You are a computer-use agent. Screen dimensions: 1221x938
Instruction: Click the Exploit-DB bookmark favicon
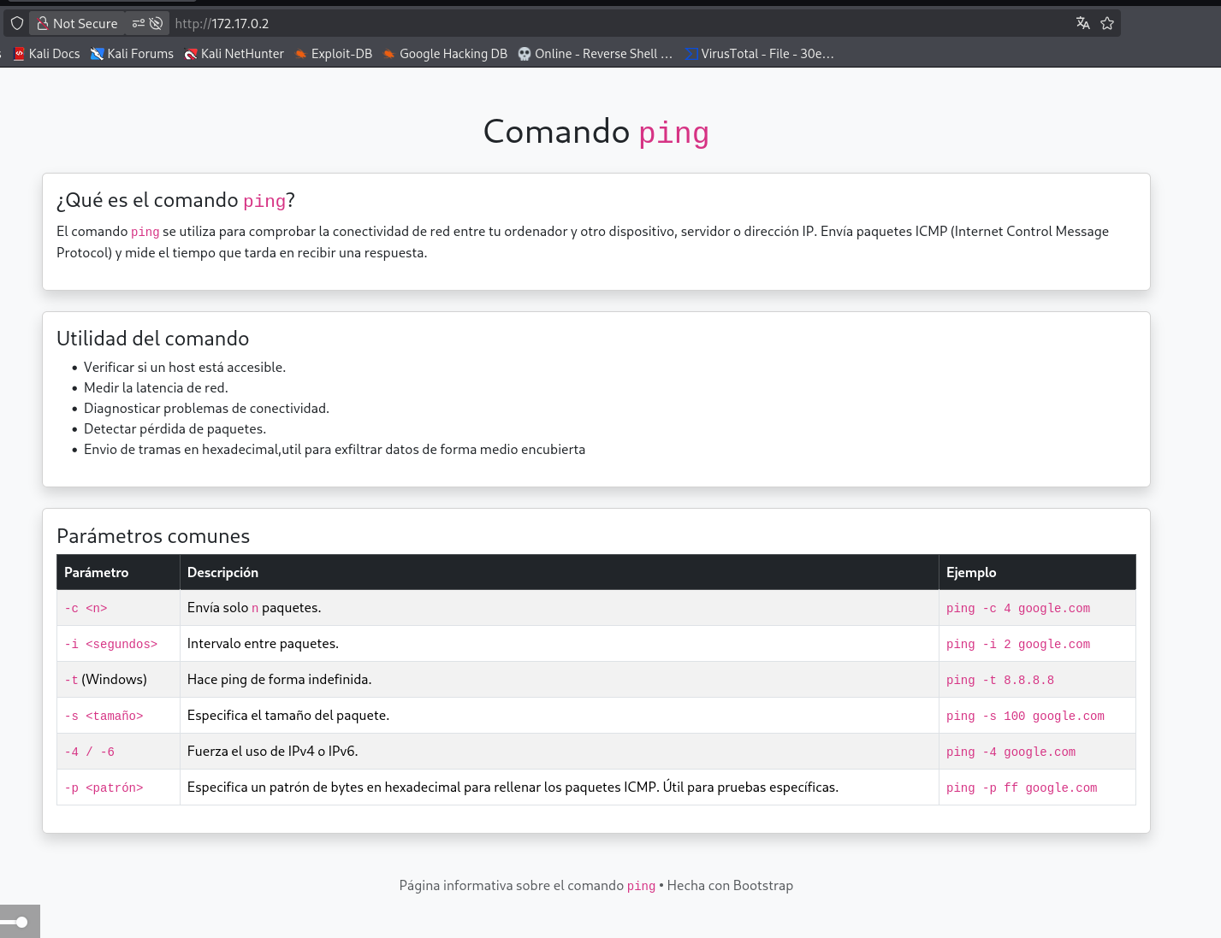click(301, 54)
